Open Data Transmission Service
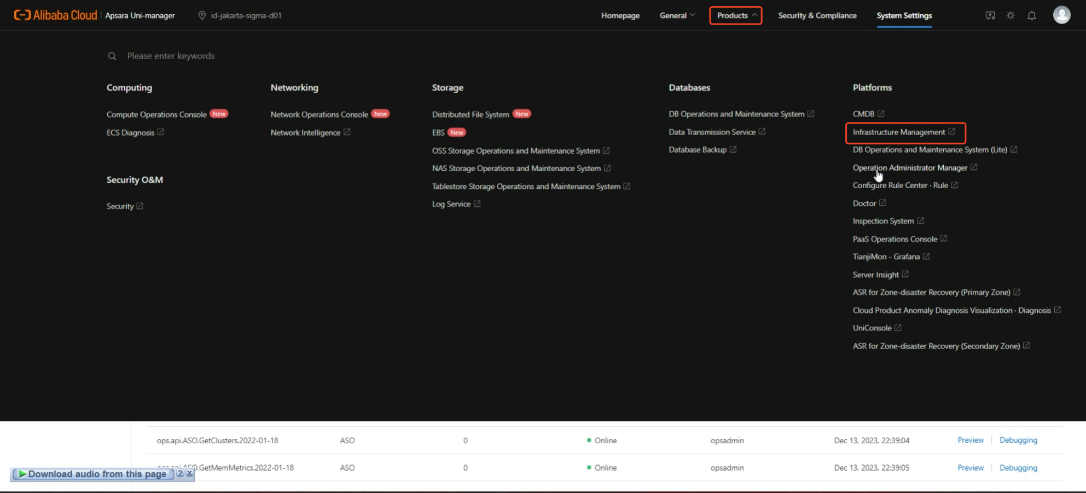The image size is (1086, 493). (712, 132)
